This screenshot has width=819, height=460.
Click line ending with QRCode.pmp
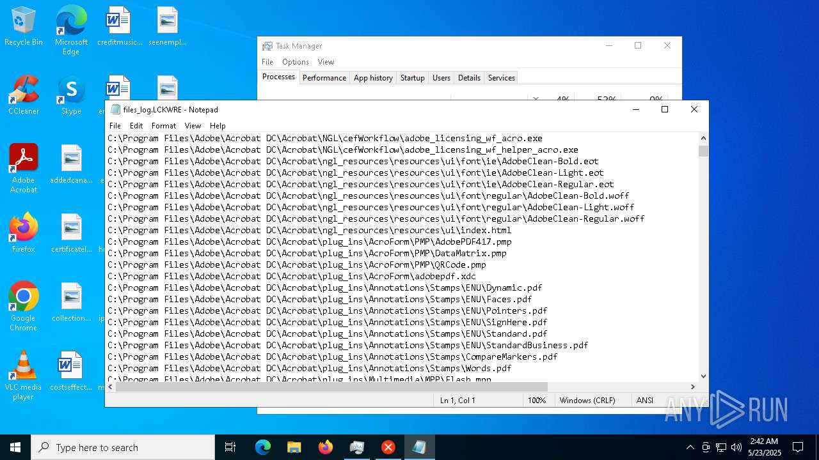point(297,264)
